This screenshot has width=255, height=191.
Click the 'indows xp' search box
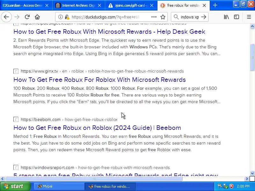(x=190, y=17)
